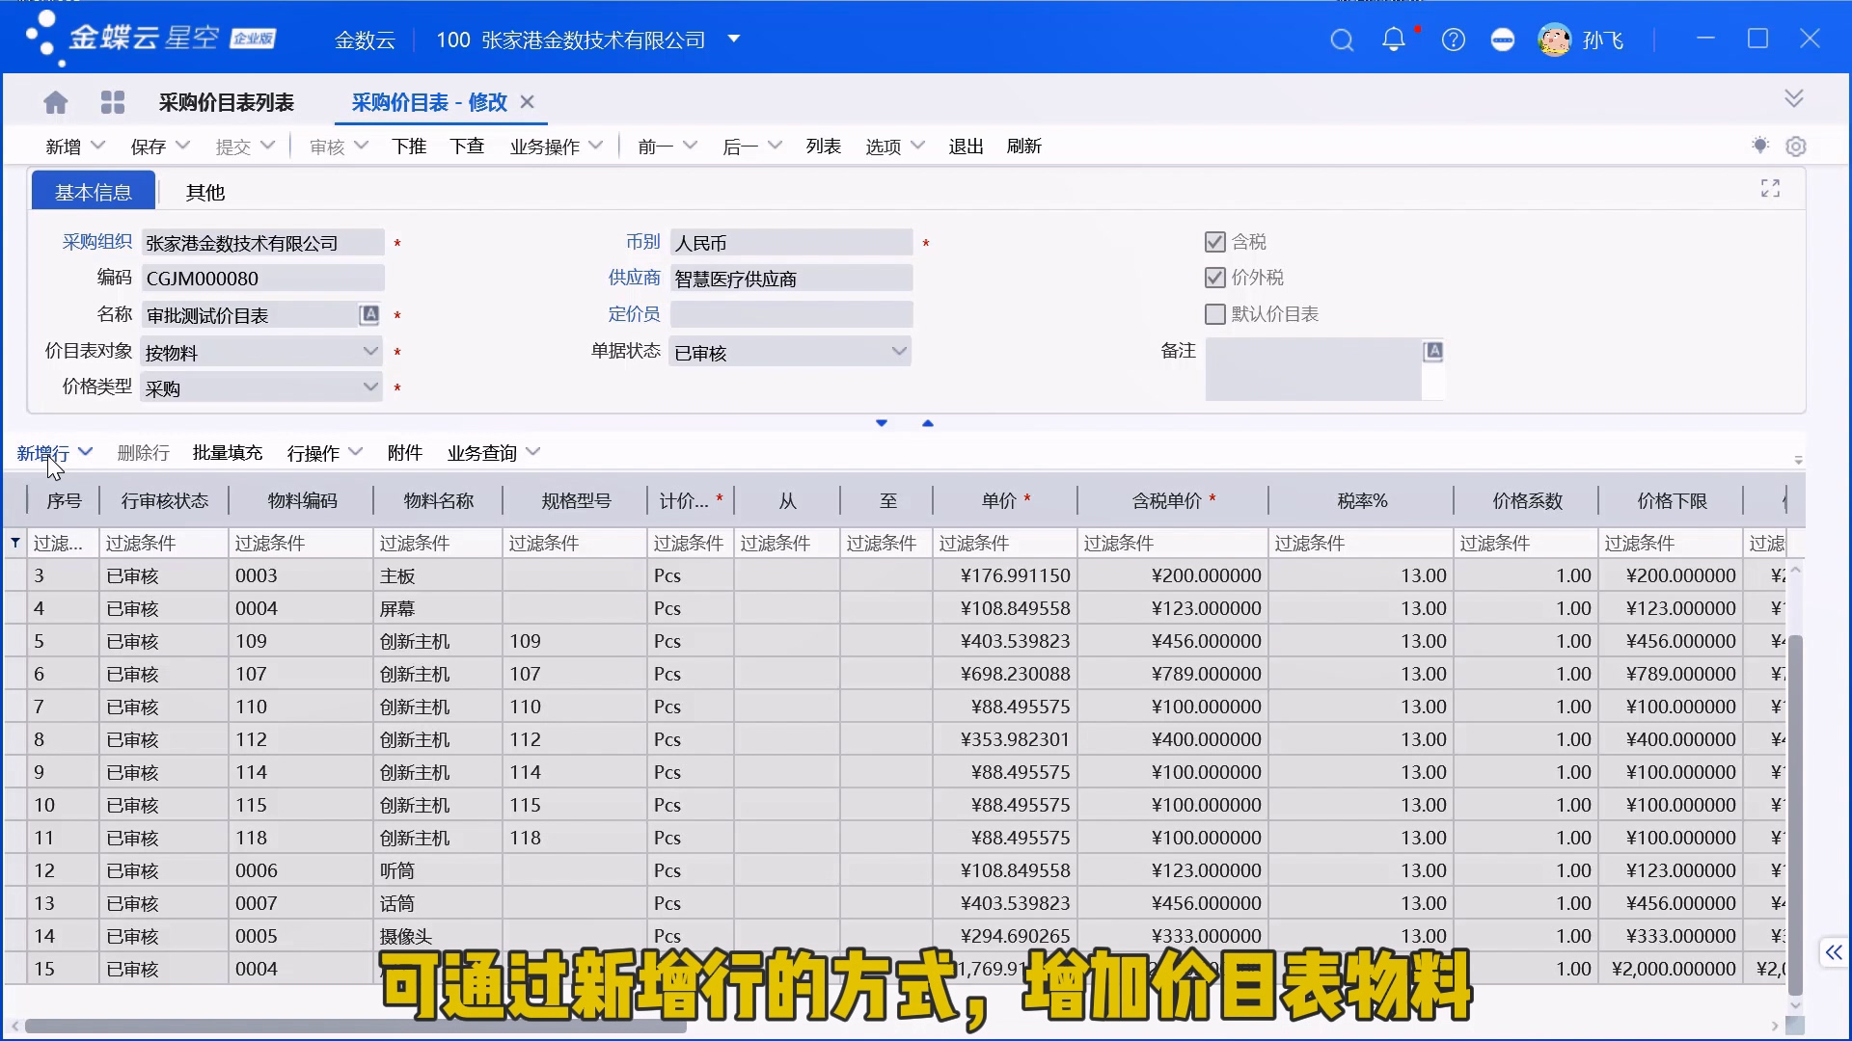Click the table filter funnel icon
The image size is (1852, 1041).
[x=15, y=543]
